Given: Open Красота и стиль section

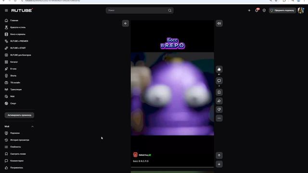Looking at the screenshot, I should point(18,27).
